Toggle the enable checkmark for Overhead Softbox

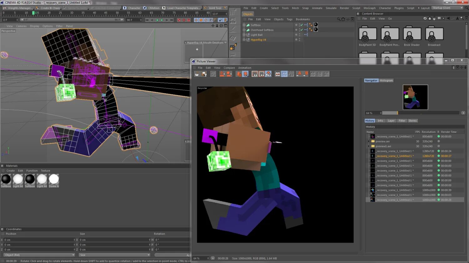[302, 30]
